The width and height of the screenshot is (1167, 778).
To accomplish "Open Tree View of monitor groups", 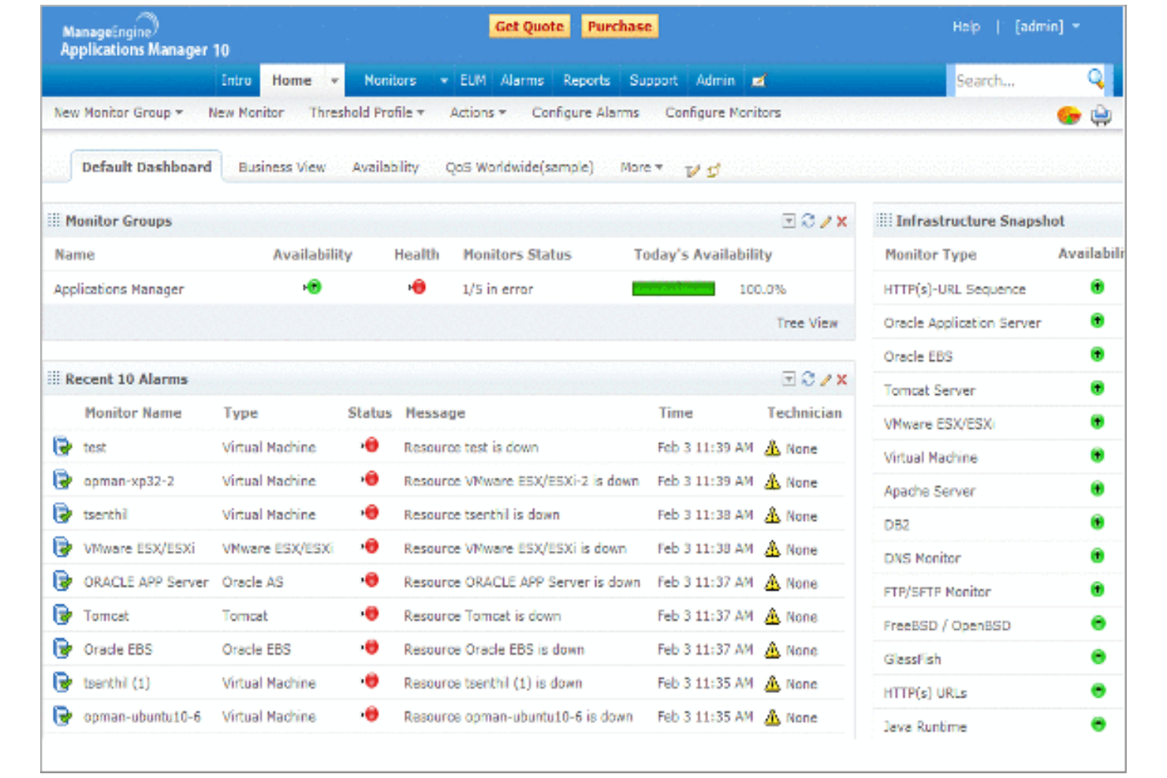I will [807, 322].
